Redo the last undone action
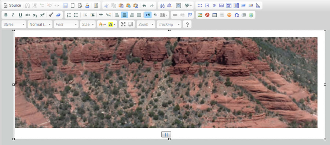This screenshot has height=145, width=330. (151, 5)
